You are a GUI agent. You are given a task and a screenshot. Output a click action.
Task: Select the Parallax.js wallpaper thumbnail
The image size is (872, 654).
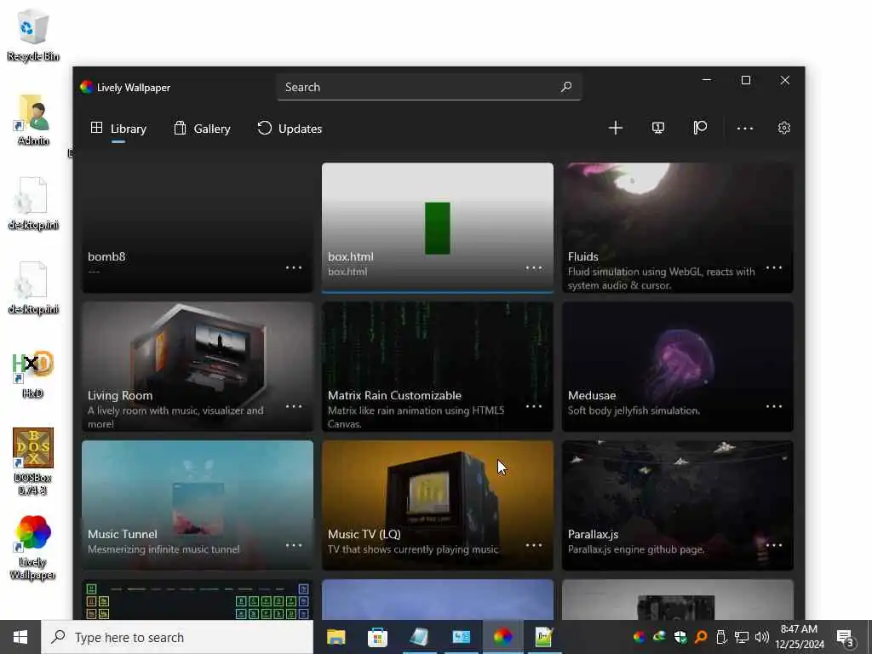(x=677, y=505)
